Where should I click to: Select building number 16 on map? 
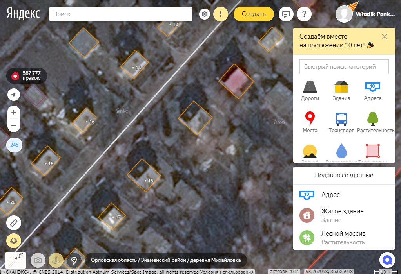84,120
